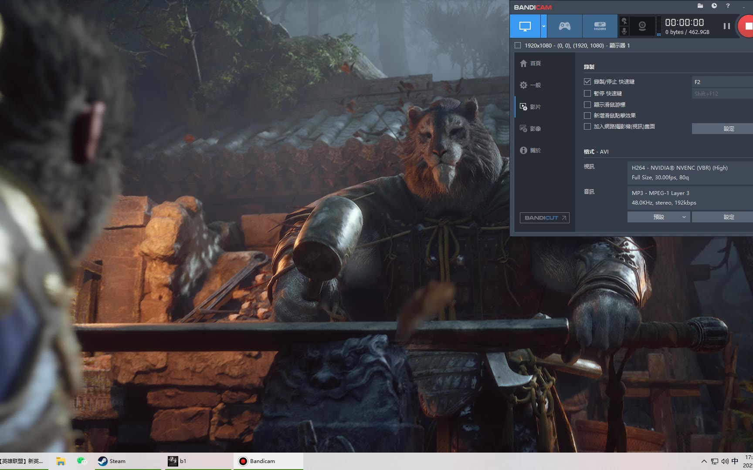753x470 pixels.
Task: Select screen recording mode monitor icon
Action: [x=525, y=26]
